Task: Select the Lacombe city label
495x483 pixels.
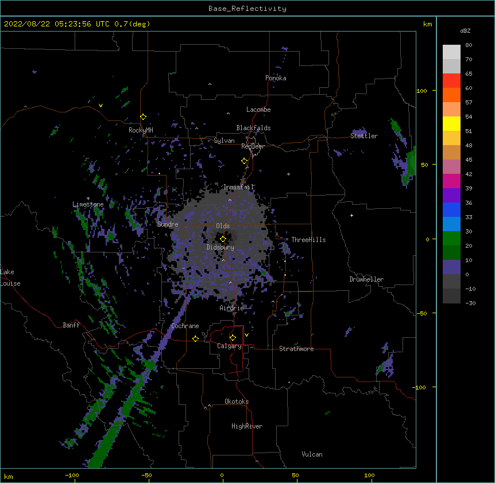Action: (x=258, y=110)
